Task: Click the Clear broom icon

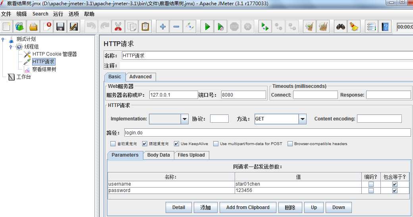Action: click(309, 27)
